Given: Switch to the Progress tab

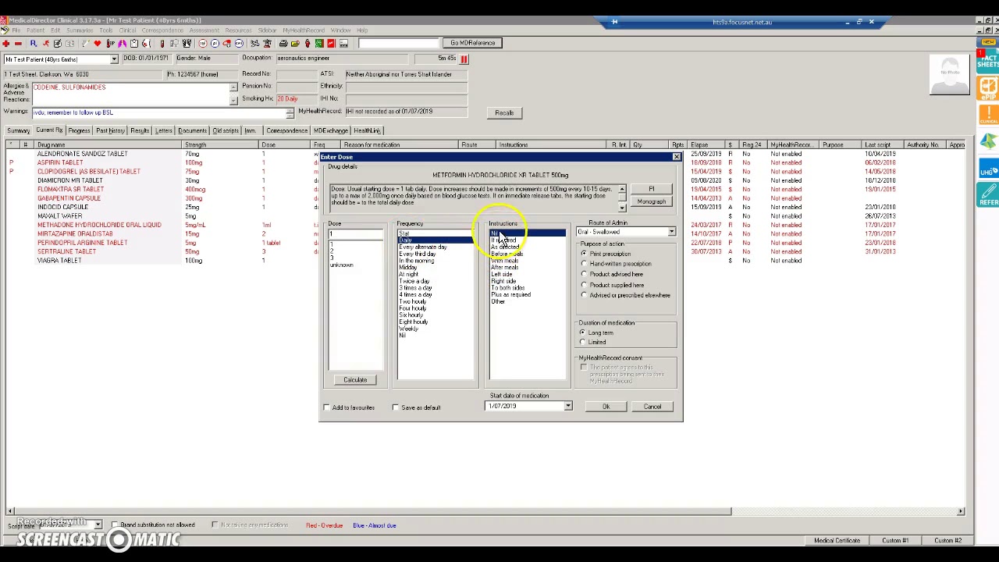Looking at the screenshot, I should [x=79, y=130].
